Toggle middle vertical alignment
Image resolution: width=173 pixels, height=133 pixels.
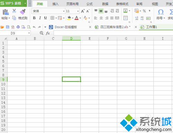click(101, 11)
